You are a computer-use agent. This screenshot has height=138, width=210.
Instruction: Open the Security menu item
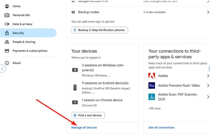coord(18,33)
